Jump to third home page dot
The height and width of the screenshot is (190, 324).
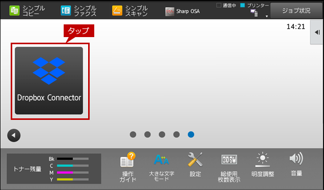tap(162, 135)
